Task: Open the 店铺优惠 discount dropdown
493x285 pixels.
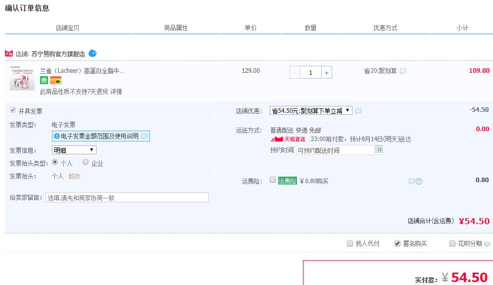Action: [311, 111]
